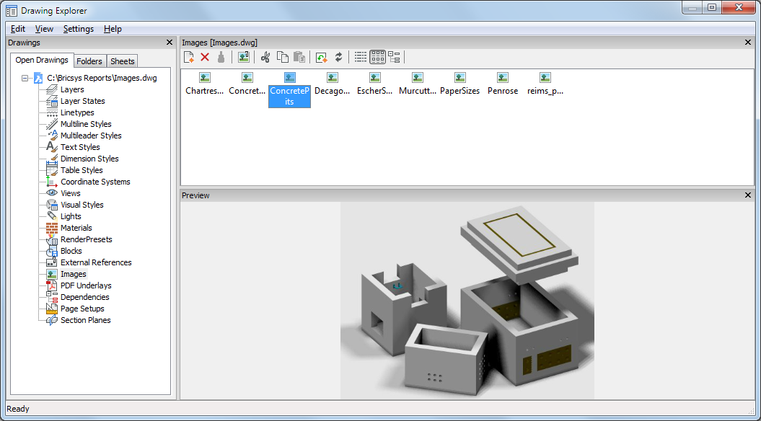Switch to icon view mode
Image resolution: width=761 pixels, height=421 pixels.
pos(377,57)
